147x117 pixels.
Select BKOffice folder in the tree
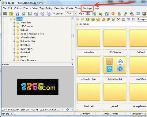click(x=25, y=45)
